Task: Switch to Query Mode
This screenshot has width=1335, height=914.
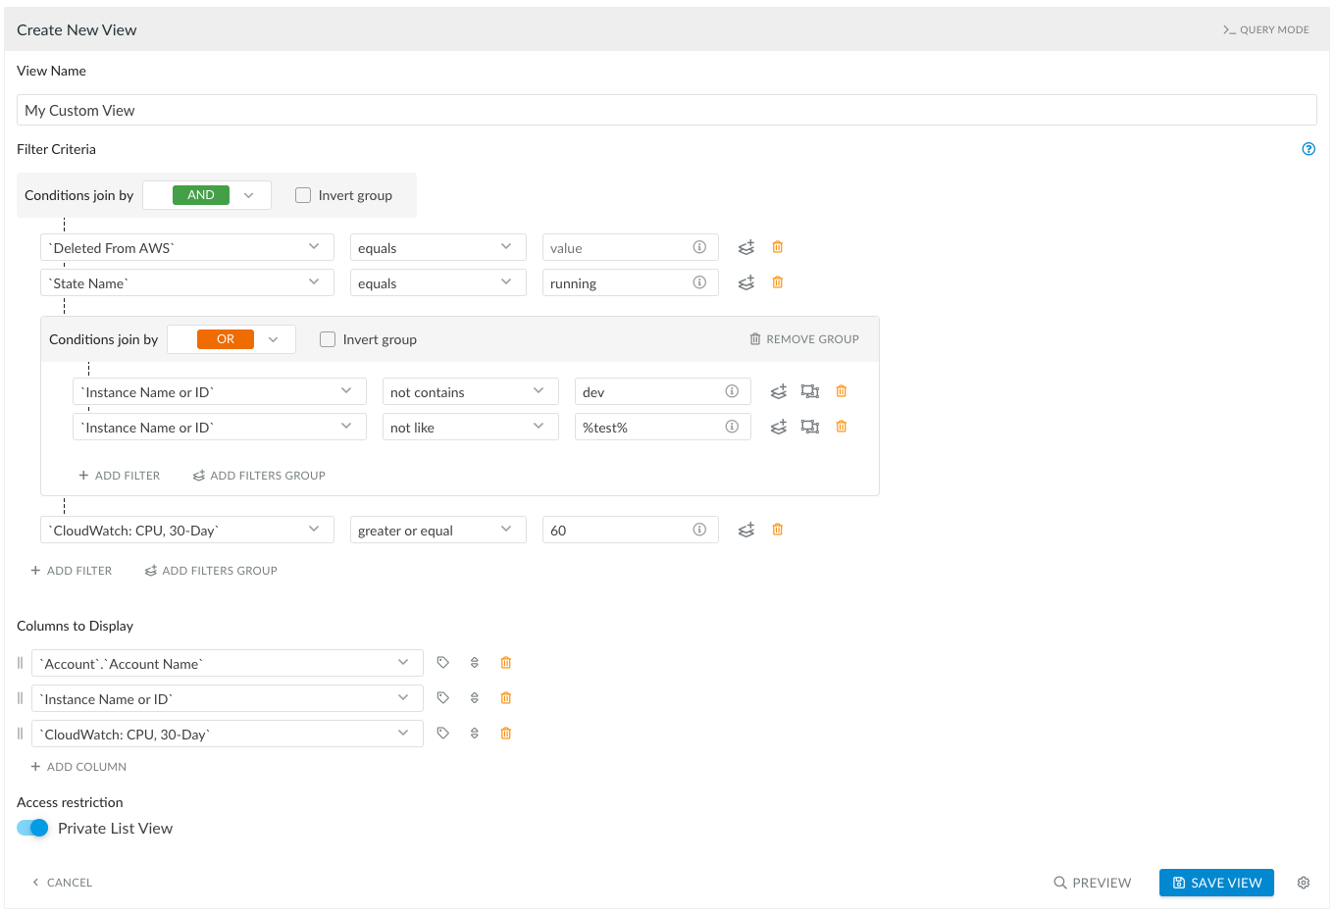Action: tap(1266, 29)
